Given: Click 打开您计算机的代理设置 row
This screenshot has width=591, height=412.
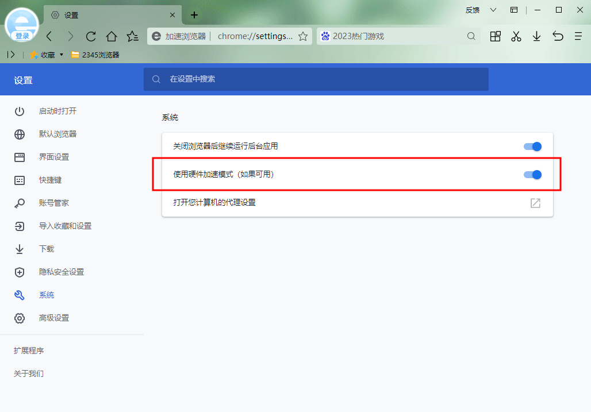Looking at the screenshot, I should 358,203.
